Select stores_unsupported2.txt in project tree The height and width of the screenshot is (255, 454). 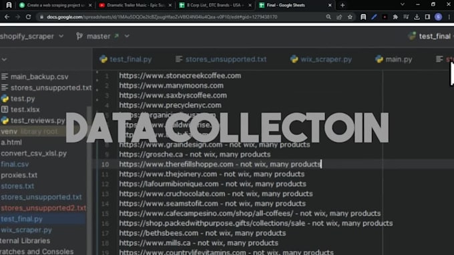click(43, 208)
